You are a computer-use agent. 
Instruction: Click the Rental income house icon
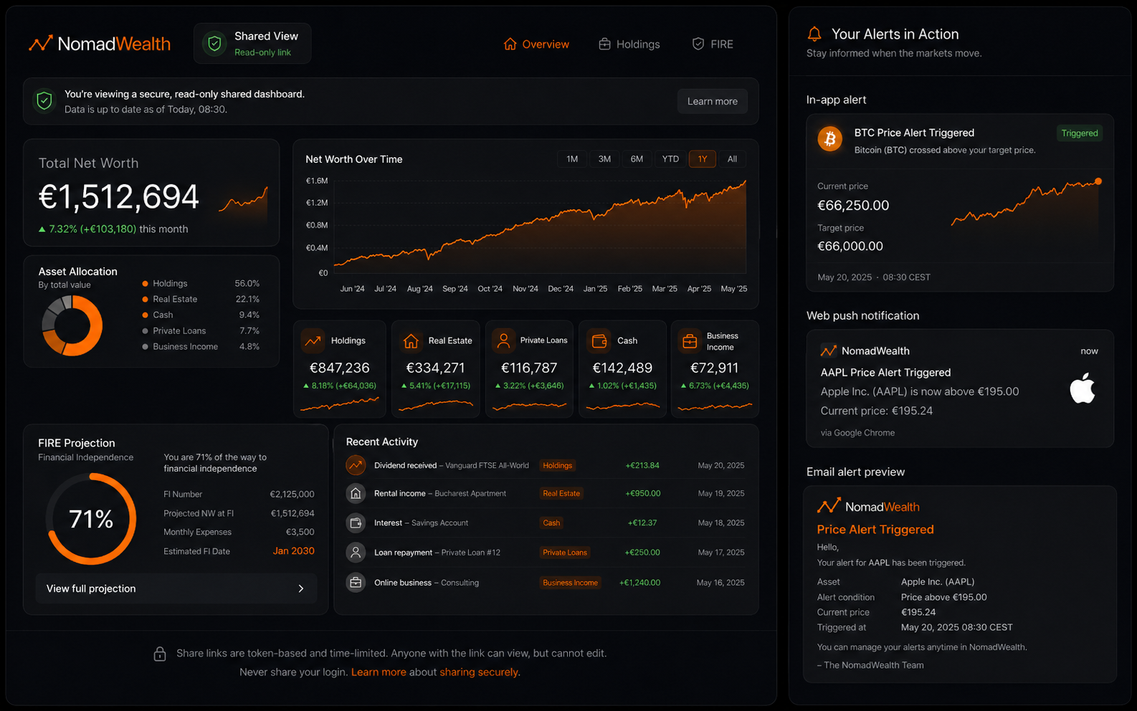tap(356, 493)
